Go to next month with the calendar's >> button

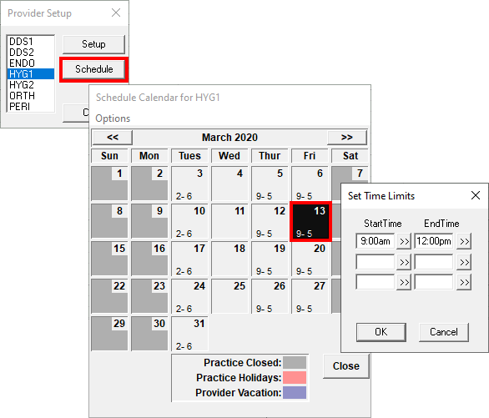347,138
